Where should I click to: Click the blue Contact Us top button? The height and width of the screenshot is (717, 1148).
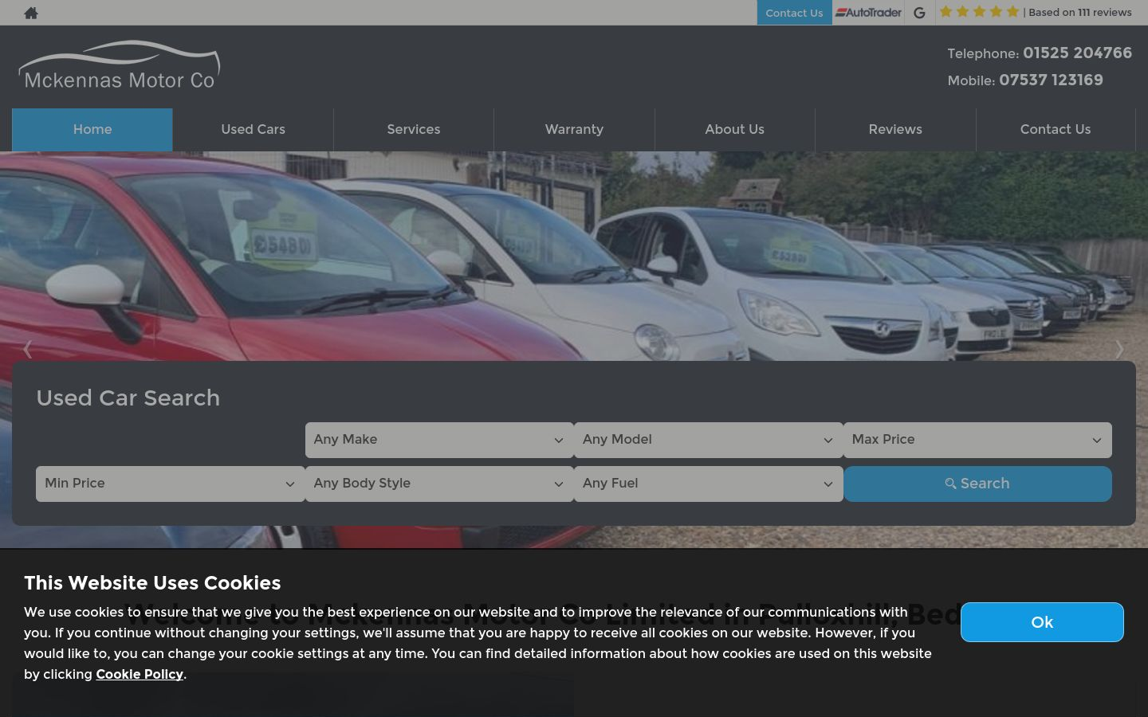(794, 13)
